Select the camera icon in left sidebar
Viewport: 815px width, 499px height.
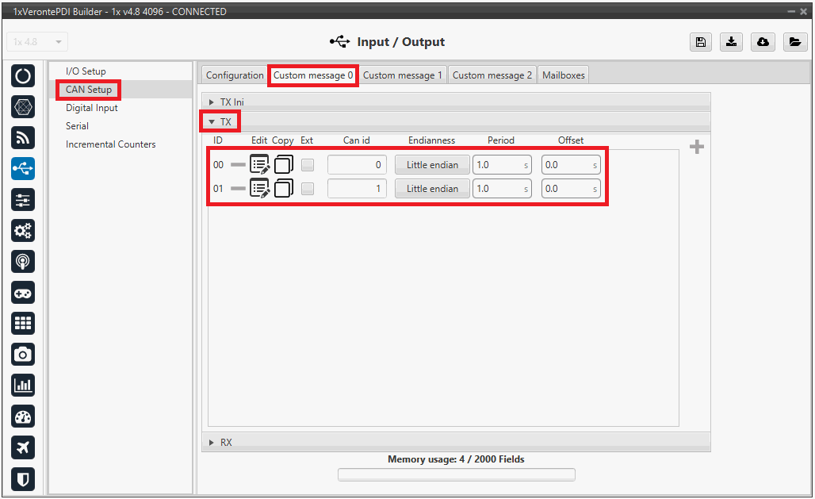click(x=23, y=354)
